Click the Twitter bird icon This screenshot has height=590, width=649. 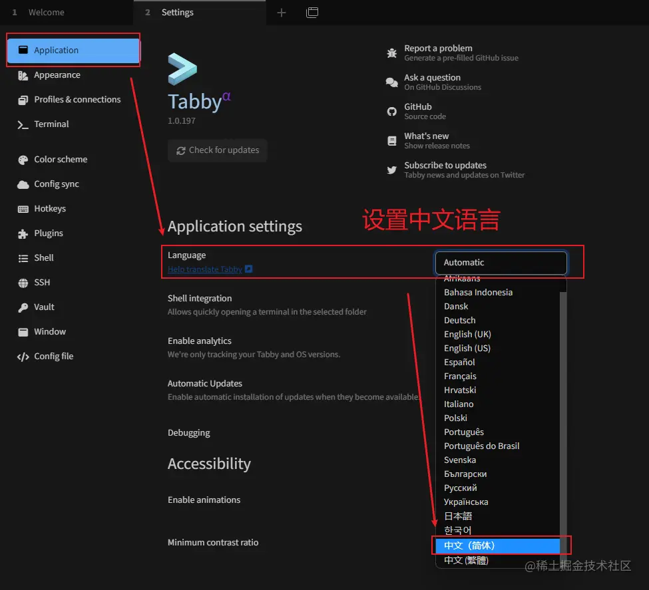pos(391,170)
